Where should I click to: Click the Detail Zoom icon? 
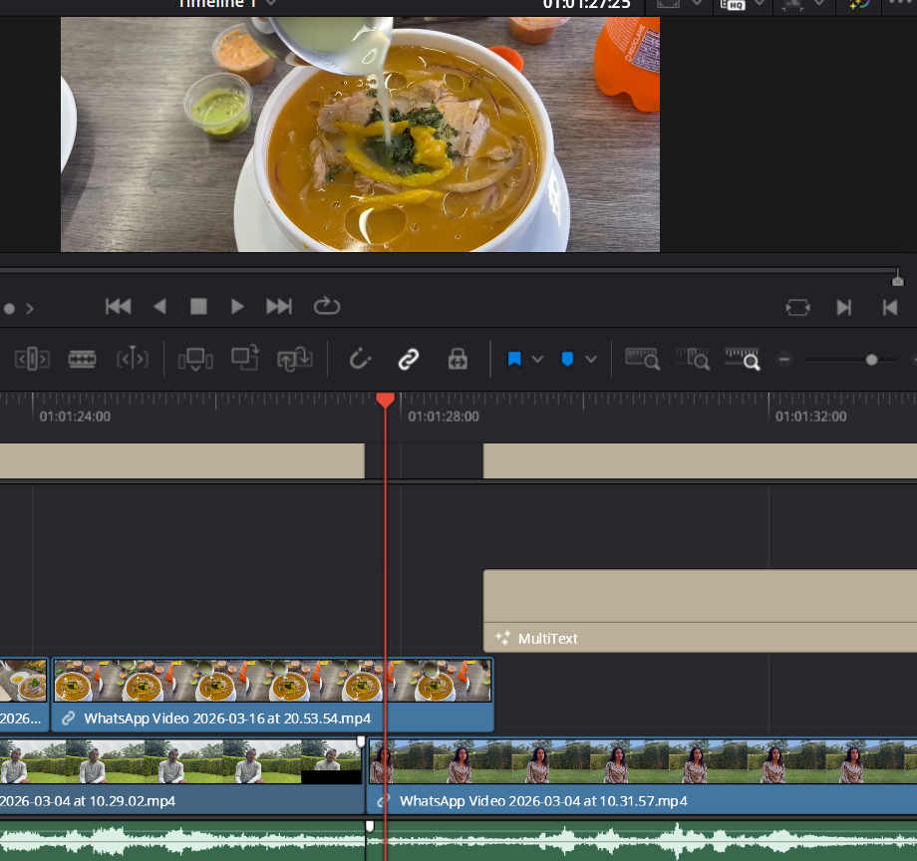692,359
